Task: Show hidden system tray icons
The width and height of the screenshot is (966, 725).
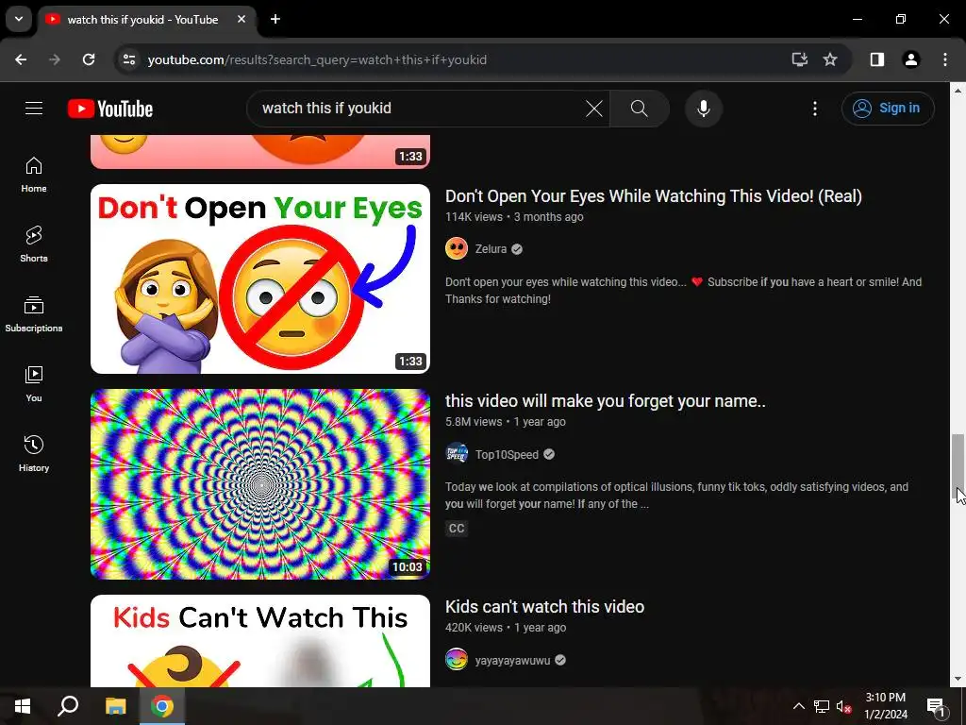Action: point(798,706)
